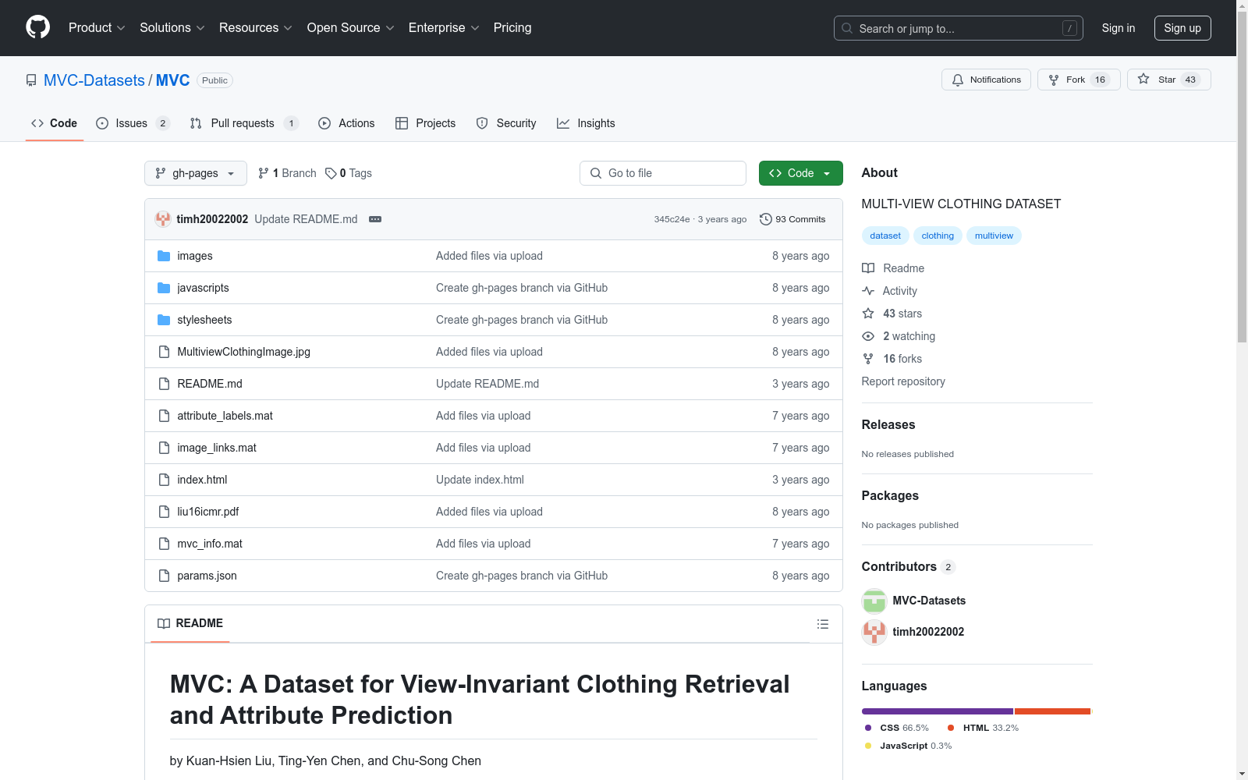Click the forks icon in About
1248x780 pixels.
pyautogui.click(x=868, y=359)
